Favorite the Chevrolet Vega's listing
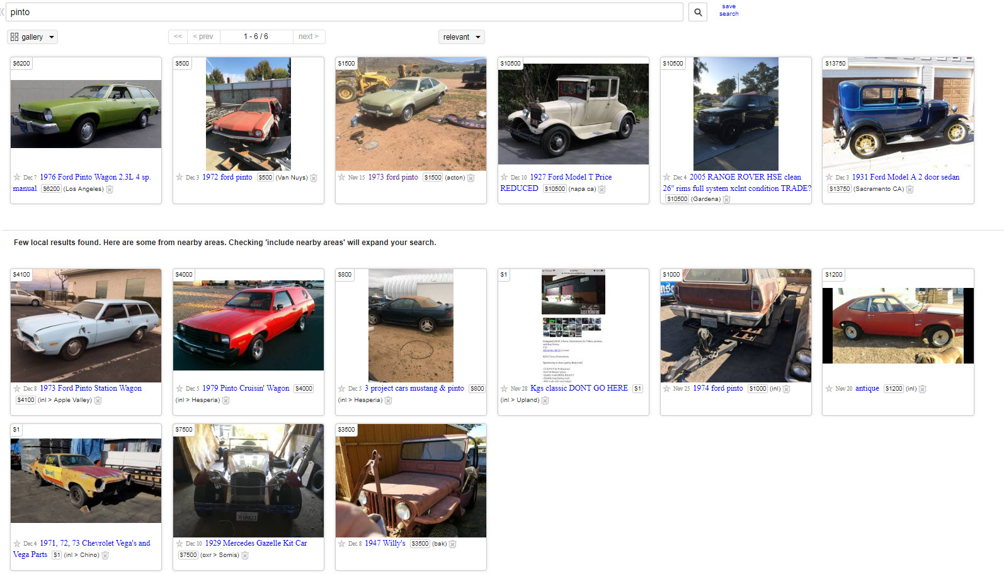Screen dimensions: 1004x574 pyautogui.click(x=17, y=543)
